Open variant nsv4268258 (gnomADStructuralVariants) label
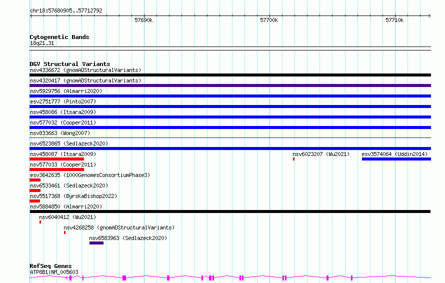Screen dimensions: 445x283 pos(119,227)
